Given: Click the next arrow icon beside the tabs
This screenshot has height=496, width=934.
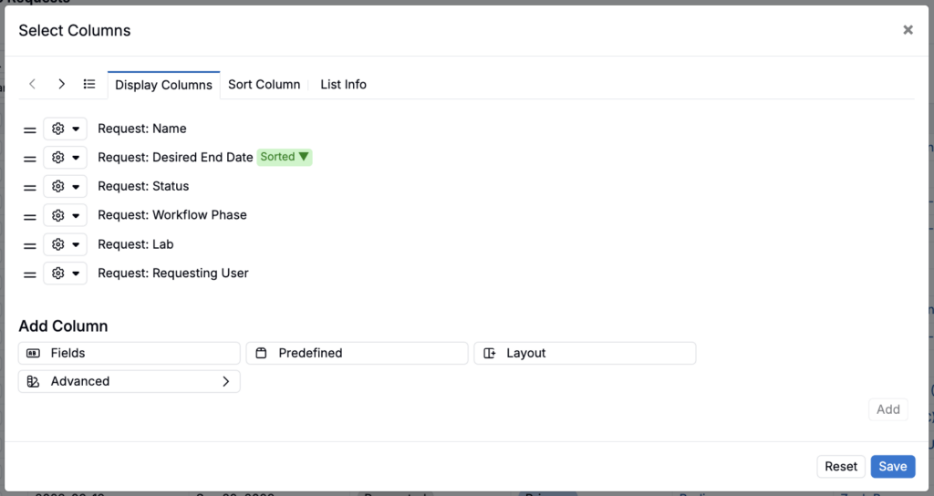Looking at the screenshot, I should (x=61, y=84).
